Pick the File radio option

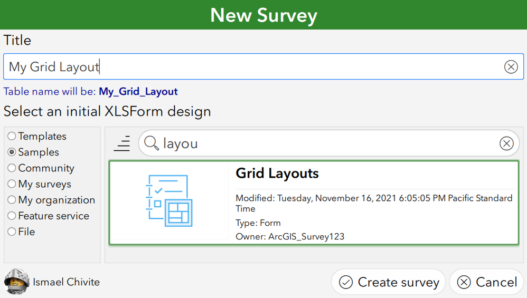12,232
